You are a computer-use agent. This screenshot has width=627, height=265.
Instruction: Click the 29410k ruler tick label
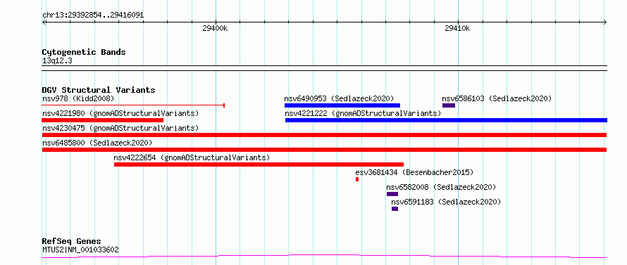[x=457, y=28]
